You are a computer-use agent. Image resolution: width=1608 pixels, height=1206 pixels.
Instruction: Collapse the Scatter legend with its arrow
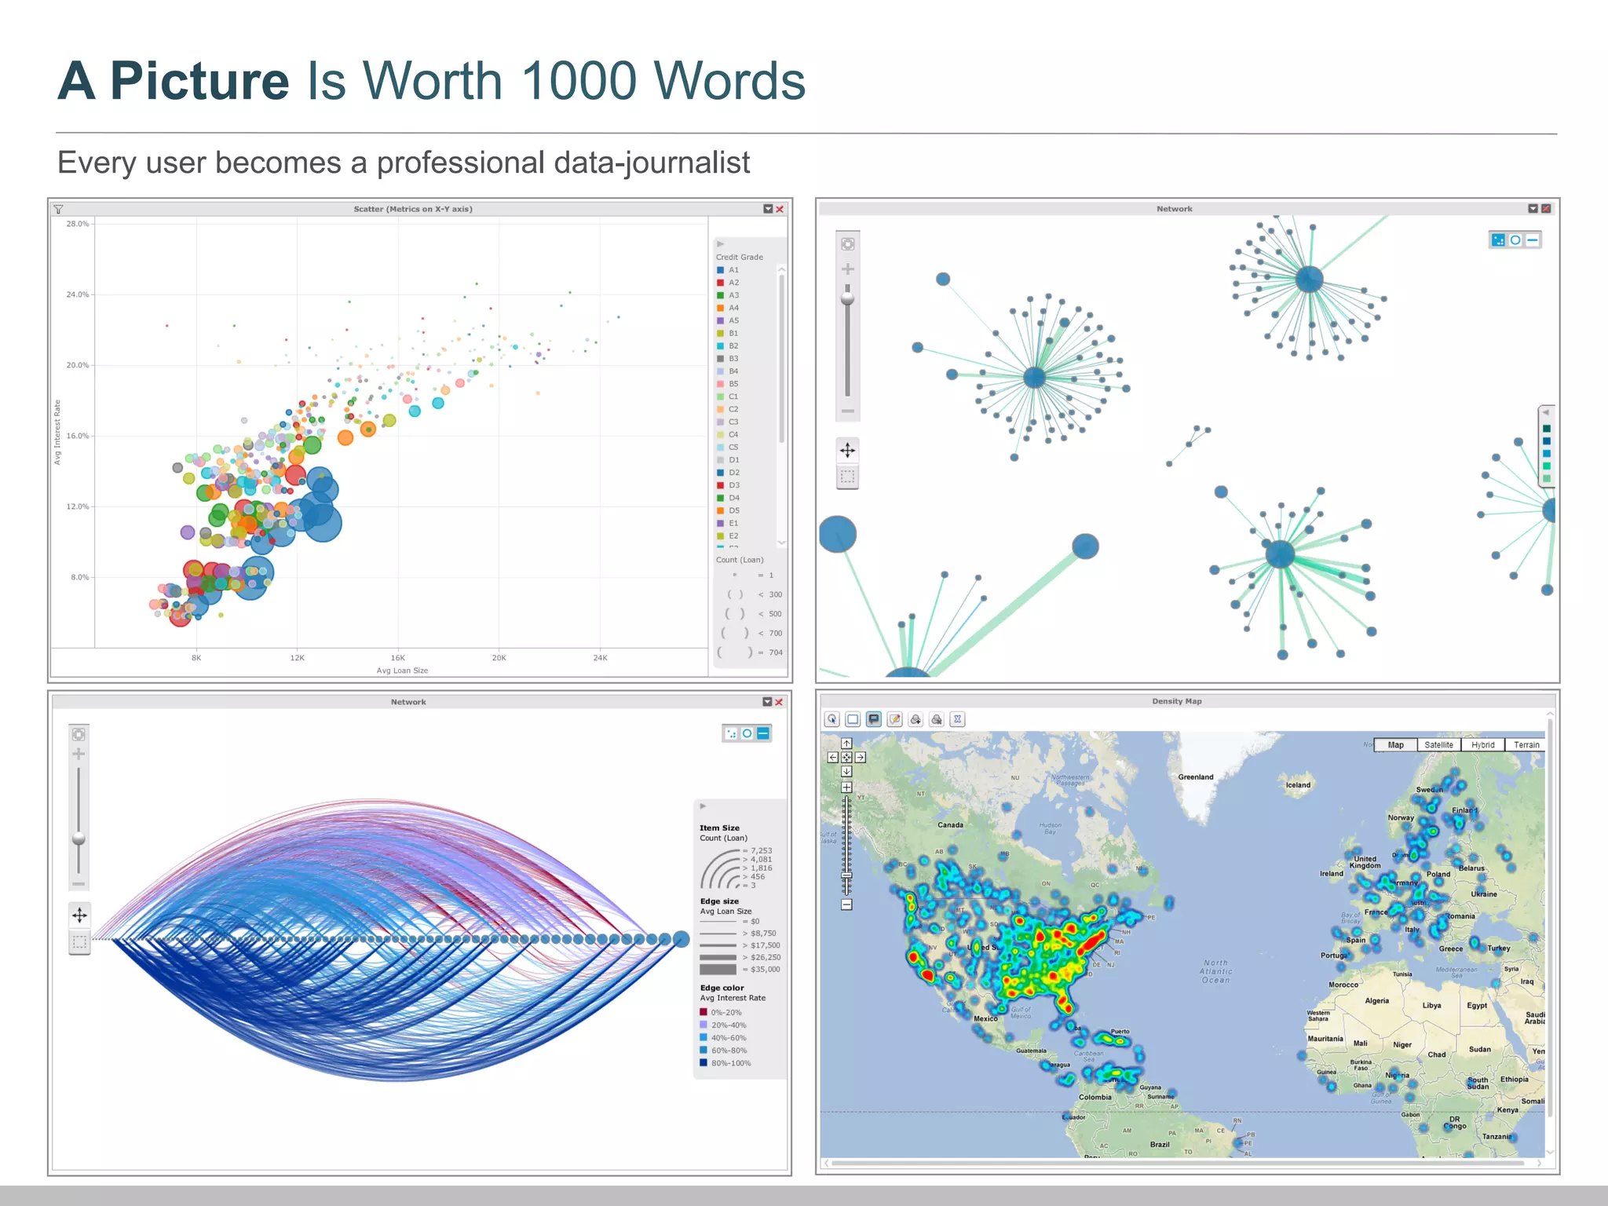pyautogui.click(x=720, y=244)
